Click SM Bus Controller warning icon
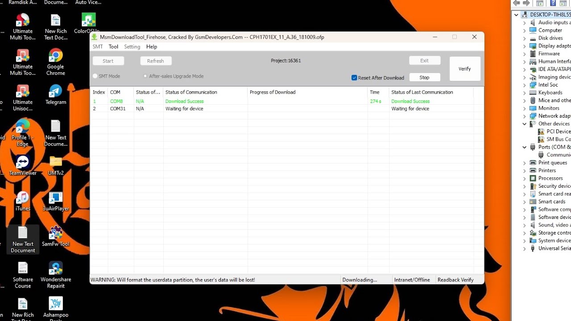 [541, 139]
